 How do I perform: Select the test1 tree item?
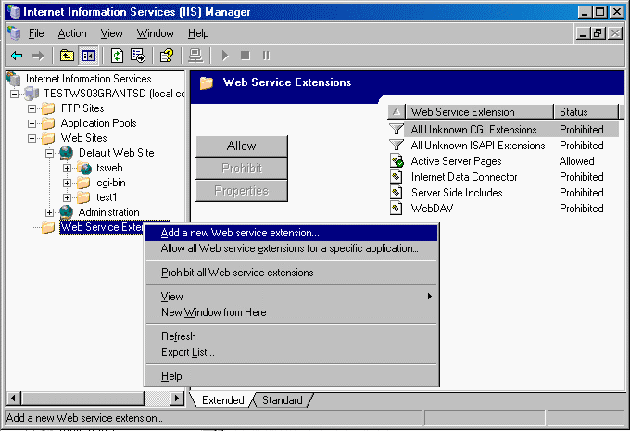(107, 197)
